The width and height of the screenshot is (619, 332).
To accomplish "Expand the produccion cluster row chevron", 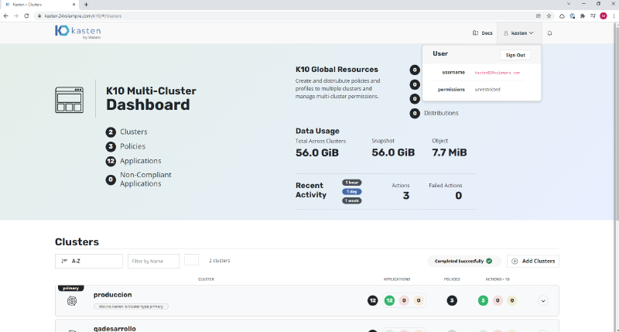I will [x=543, y=301].
